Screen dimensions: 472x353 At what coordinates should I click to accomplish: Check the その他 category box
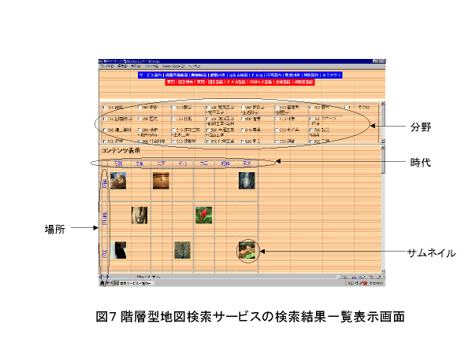(x=347, y=107)
